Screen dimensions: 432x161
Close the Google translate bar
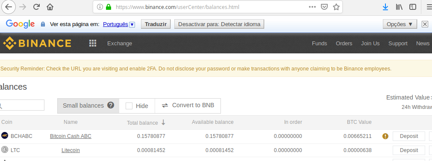click(x=425, y=24)
